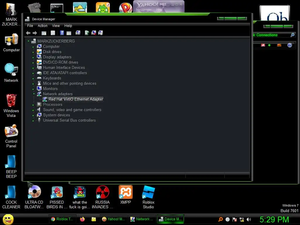Click the 5:29 PM taskbar clock

pos(274,219)
